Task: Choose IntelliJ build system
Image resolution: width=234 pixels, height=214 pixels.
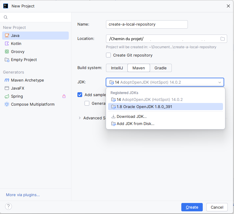Action: click(x=117, y=68)
